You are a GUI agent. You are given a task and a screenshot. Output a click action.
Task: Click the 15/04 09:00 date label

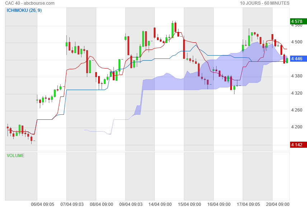(189, 204)
